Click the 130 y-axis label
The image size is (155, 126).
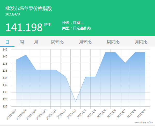coord(5,92)
